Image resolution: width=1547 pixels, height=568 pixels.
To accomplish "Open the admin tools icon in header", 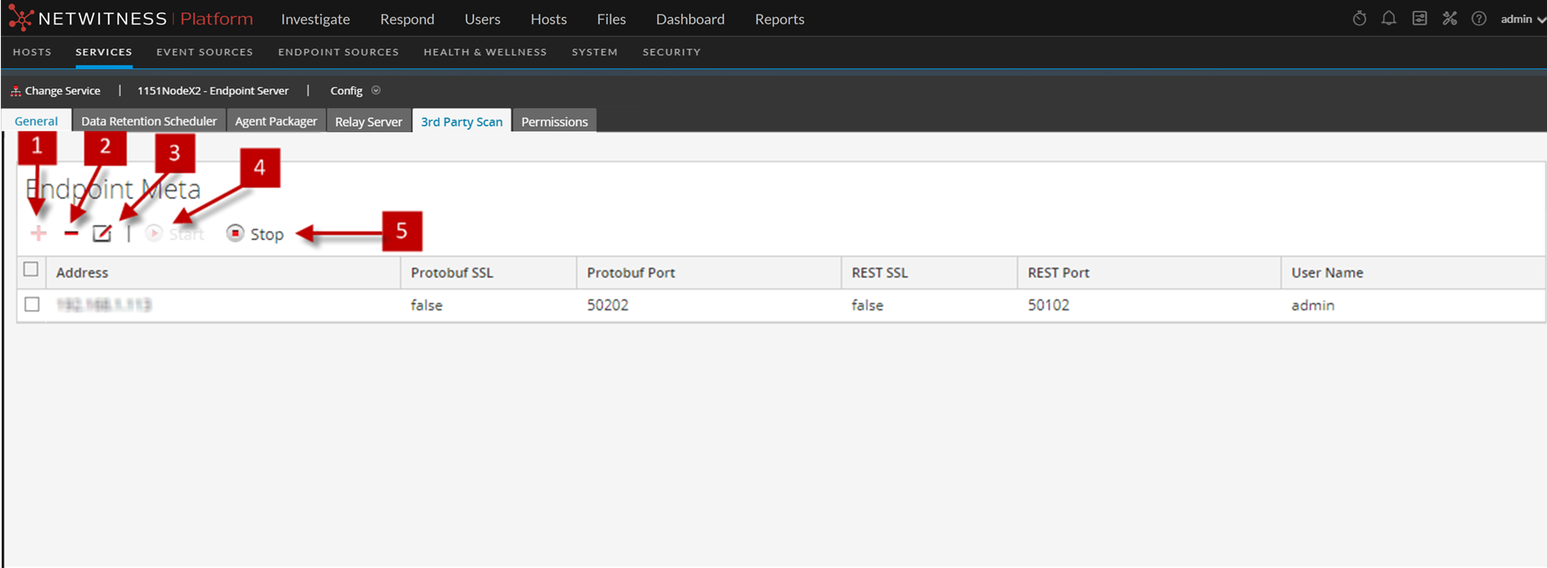I will point(1450,19).
